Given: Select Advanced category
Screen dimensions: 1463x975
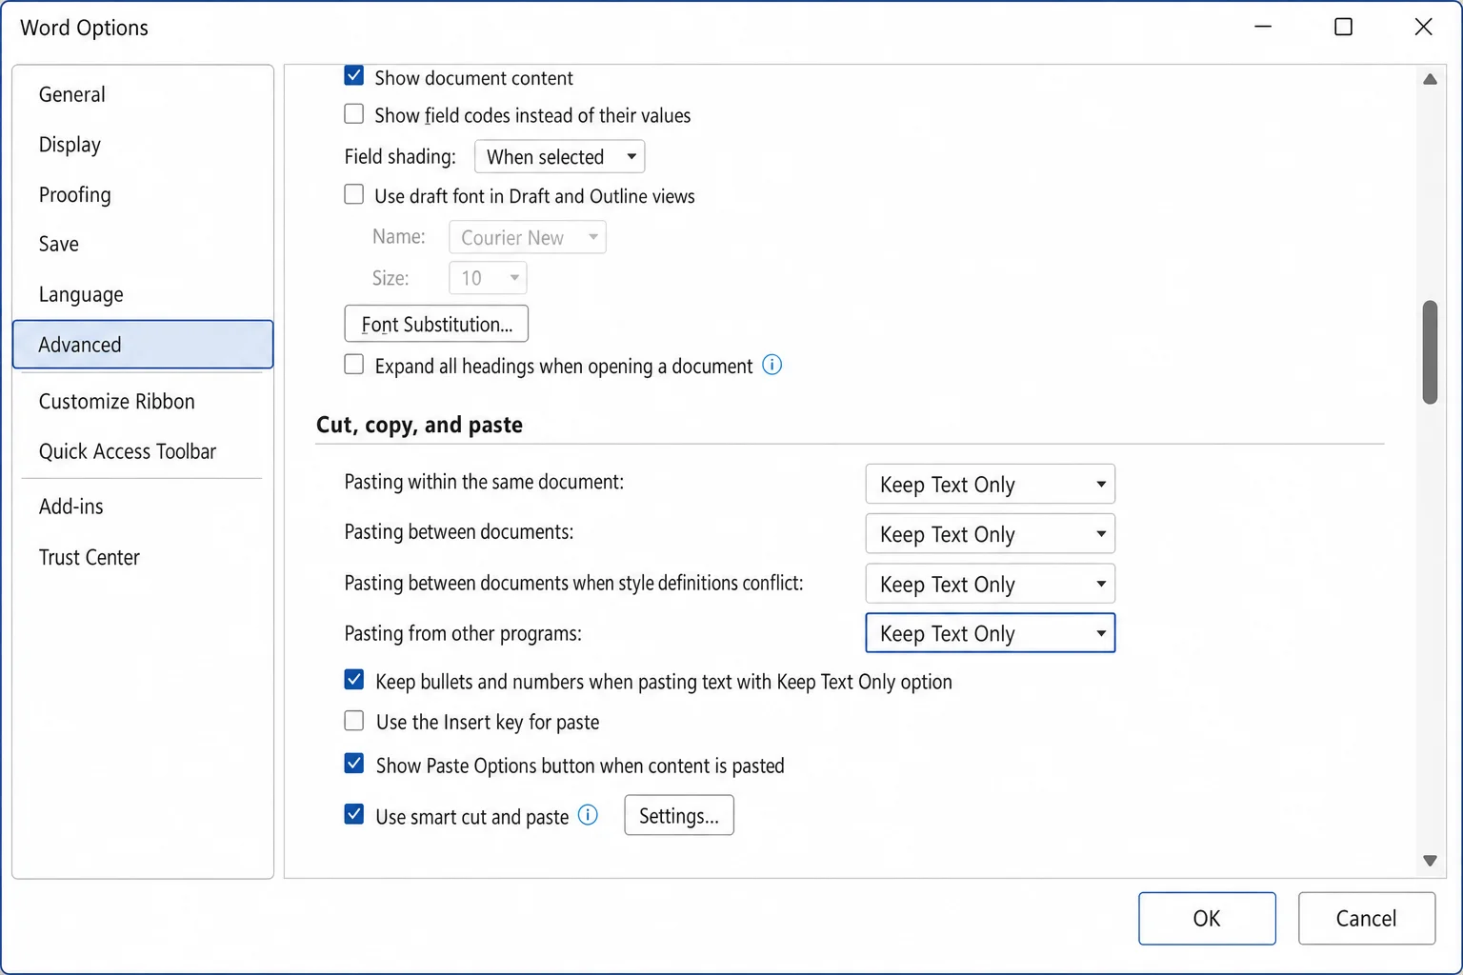Looking at the screenshot, I should (x=143, y=344).
